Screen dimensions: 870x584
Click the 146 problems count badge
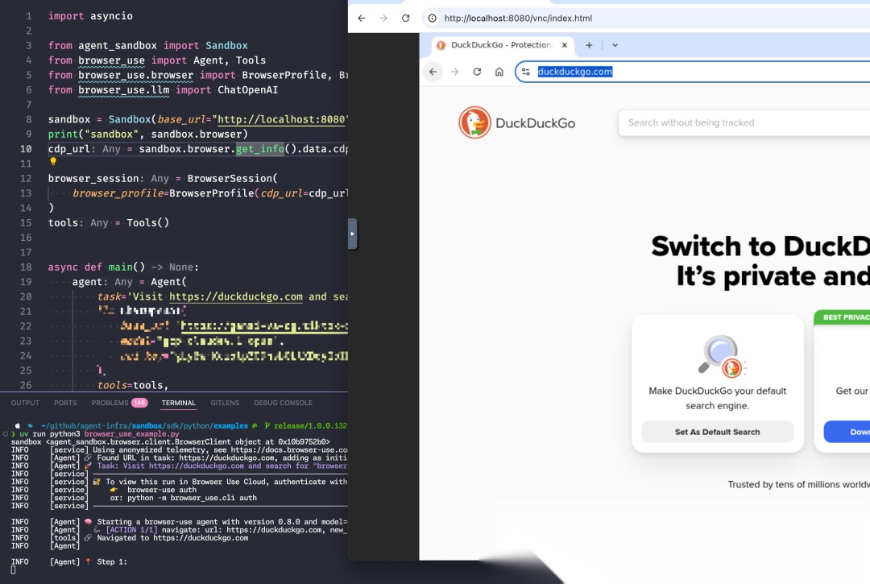tap(139, 403)
